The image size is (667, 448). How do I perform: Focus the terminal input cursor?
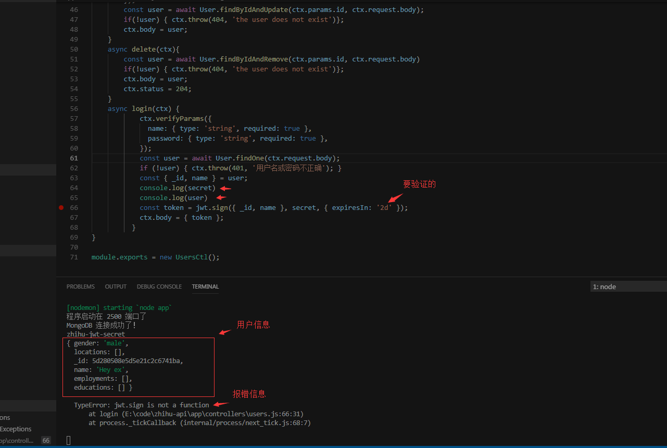pos(69,440)
